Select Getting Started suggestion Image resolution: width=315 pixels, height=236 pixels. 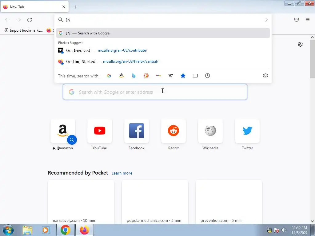point(163,61)
